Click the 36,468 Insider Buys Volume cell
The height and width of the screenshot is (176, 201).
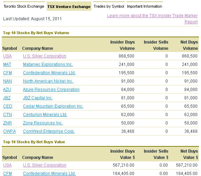tap(128, 131)
